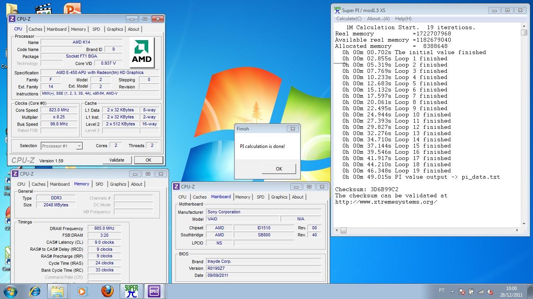Click AMD K14 processor name field
This screenshot has height=299, width=533.
coord(81,42)
